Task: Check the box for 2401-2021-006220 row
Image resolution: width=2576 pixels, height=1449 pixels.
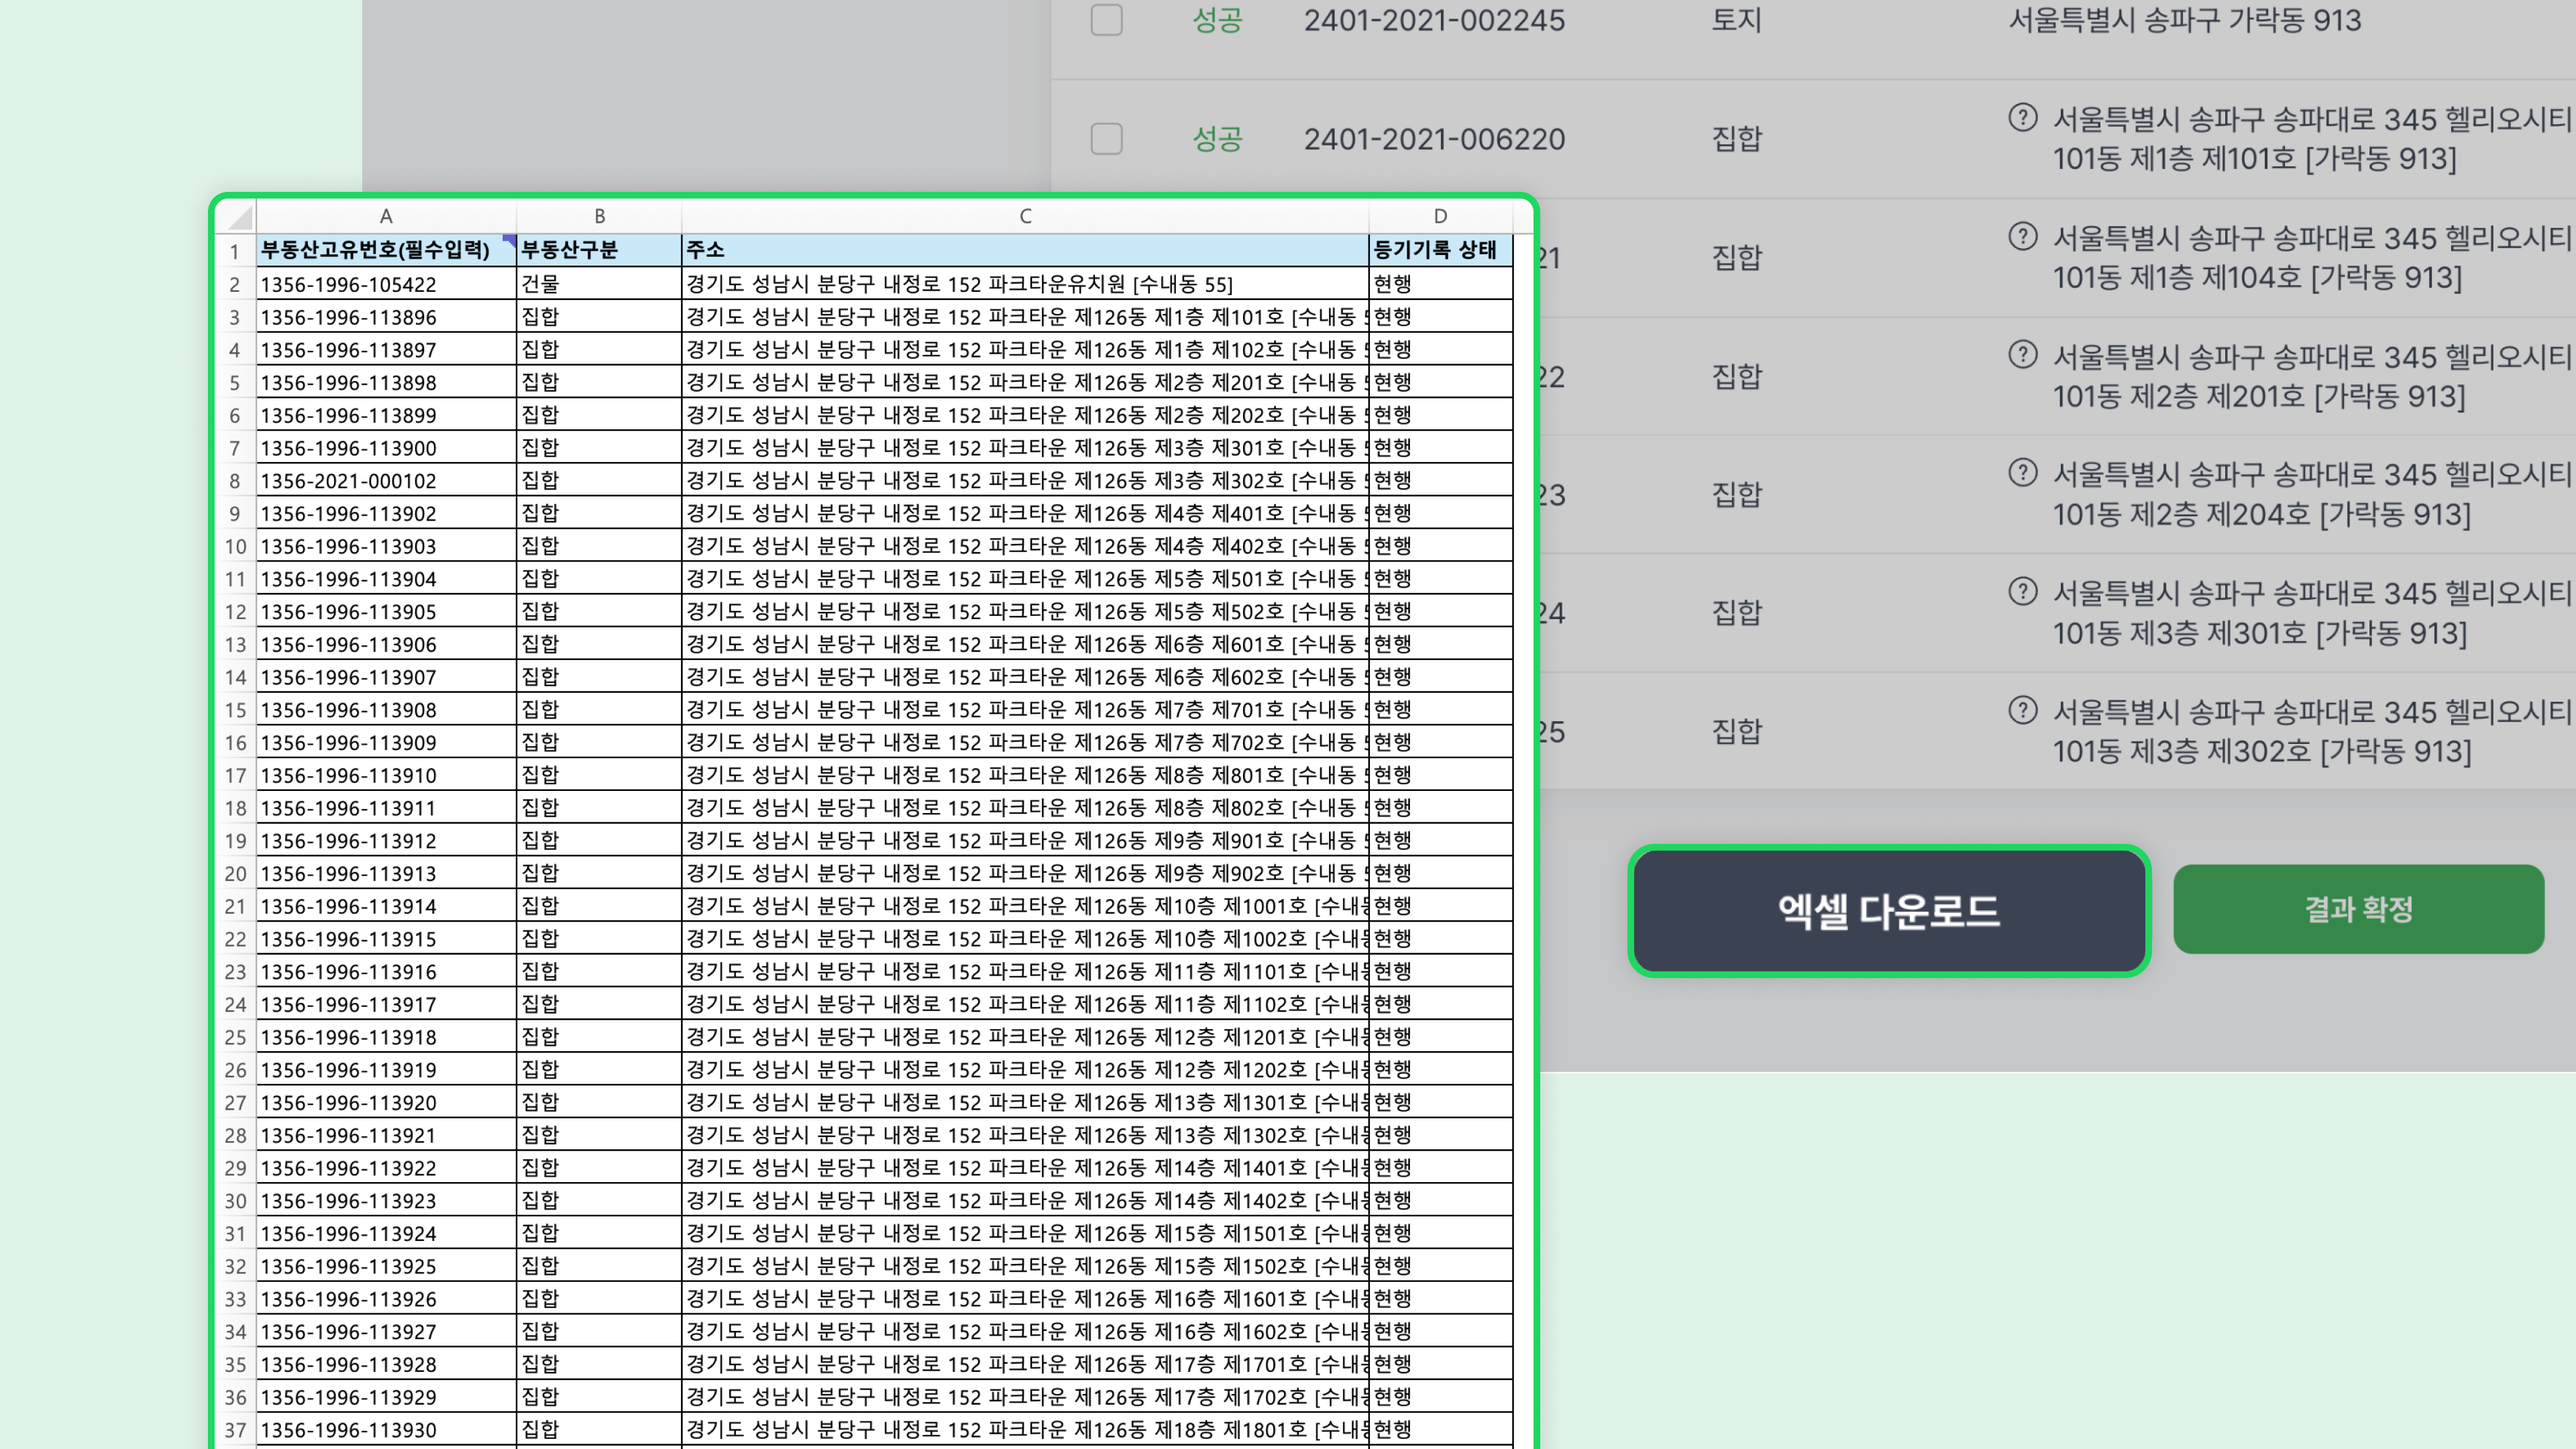Action: tap(1106, 138)
